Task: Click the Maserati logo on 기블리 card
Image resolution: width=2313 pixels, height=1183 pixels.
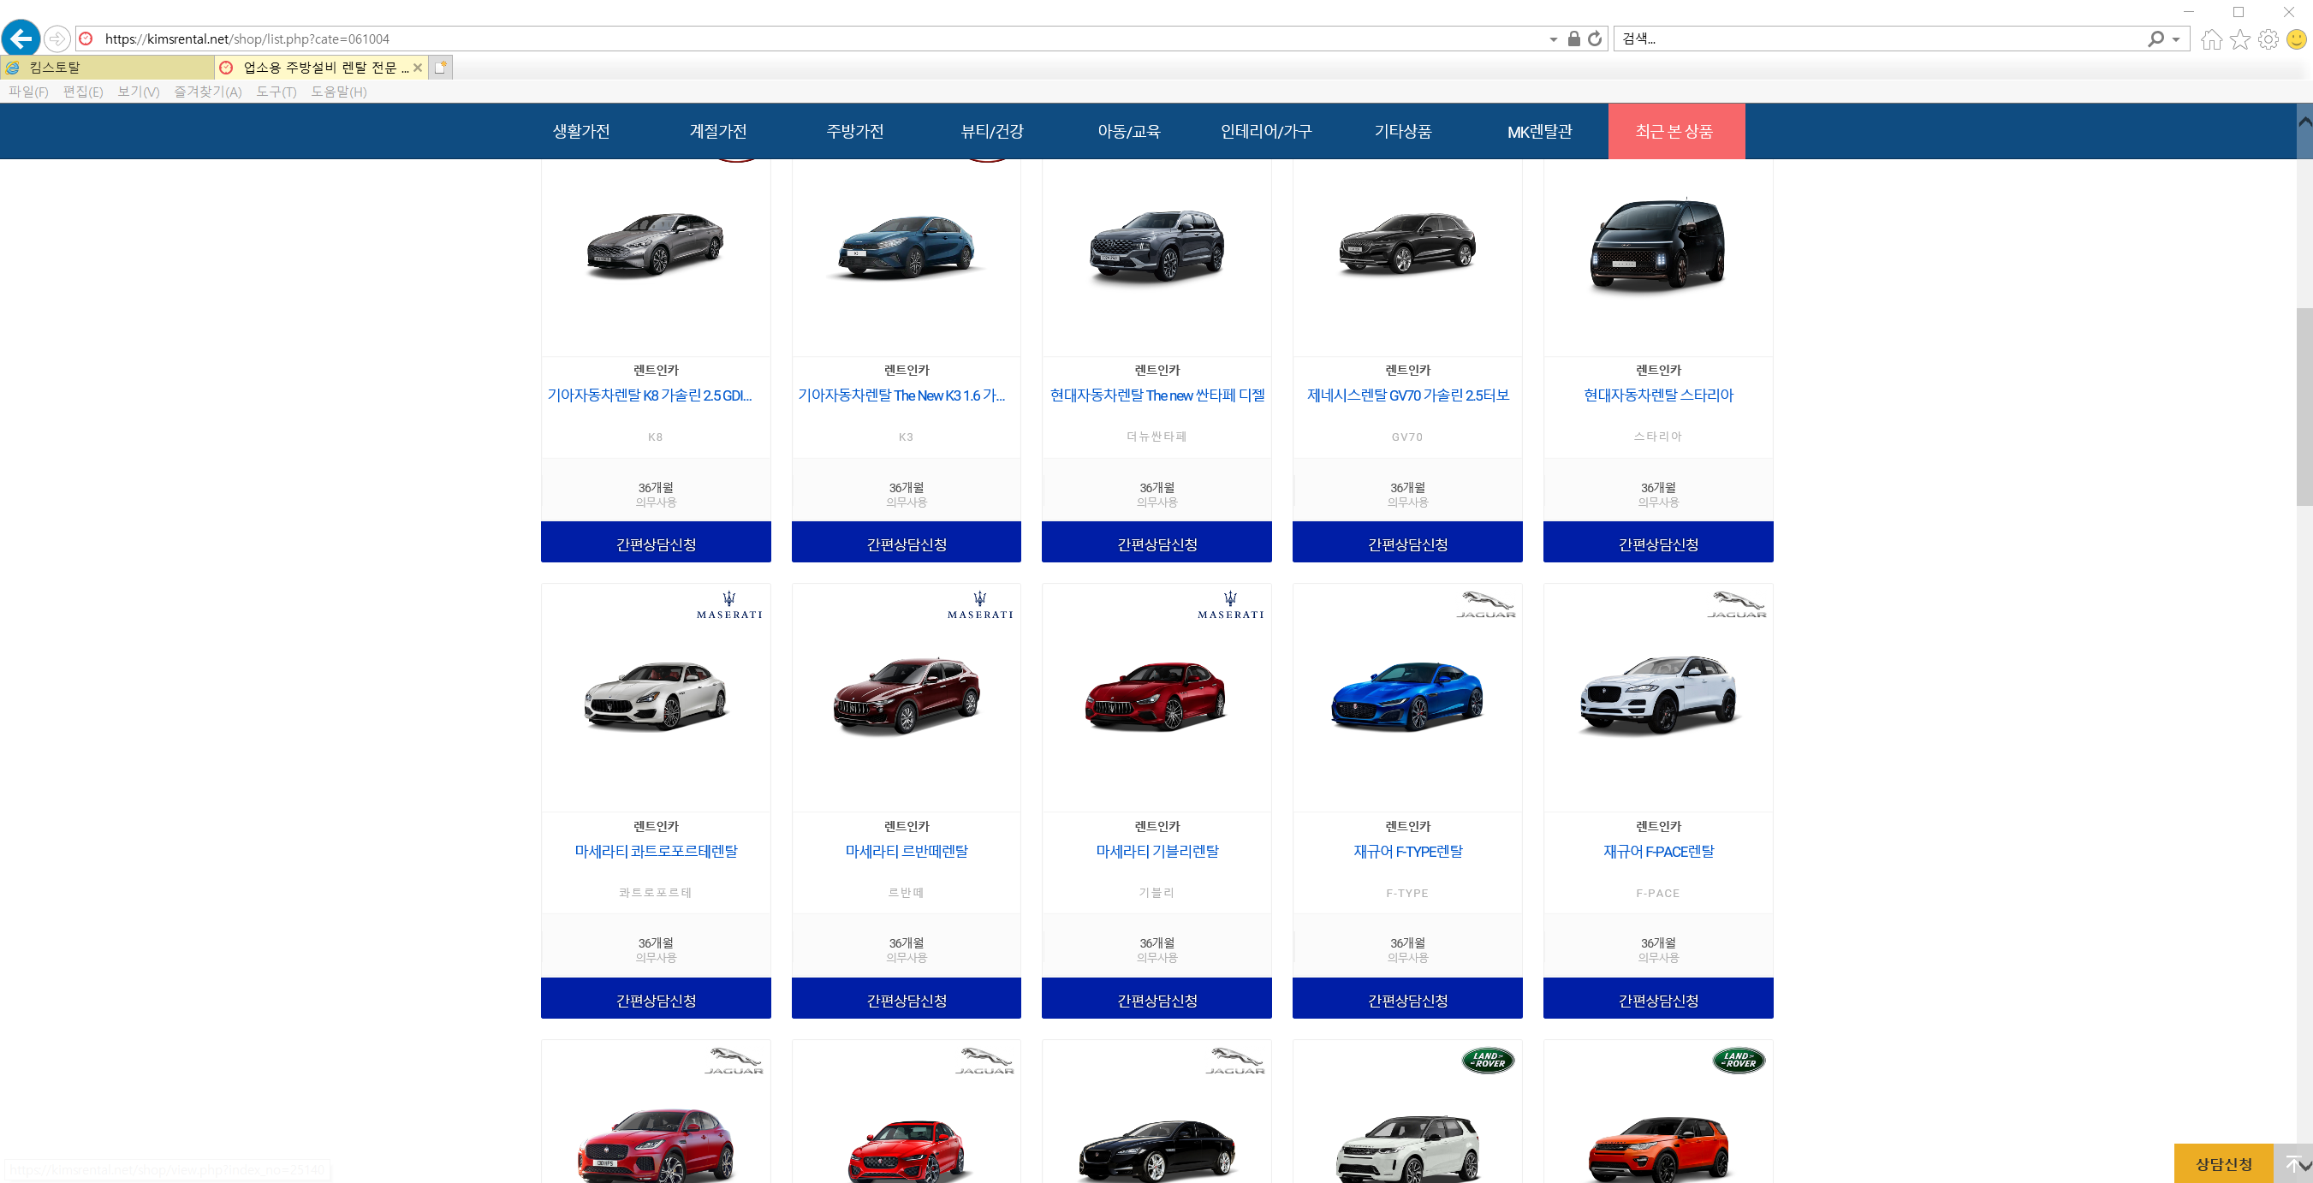Action: point(1230,605)
